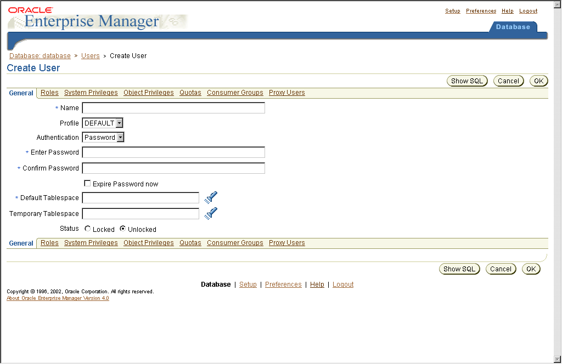Click inside the Name input field
This screenshot has height=364, width=562.
(173, 107)
